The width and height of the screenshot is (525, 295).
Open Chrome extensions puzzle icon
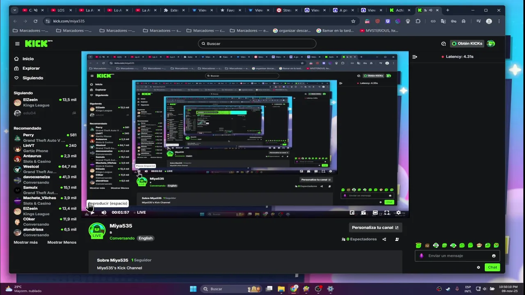(x=418, y=21)
